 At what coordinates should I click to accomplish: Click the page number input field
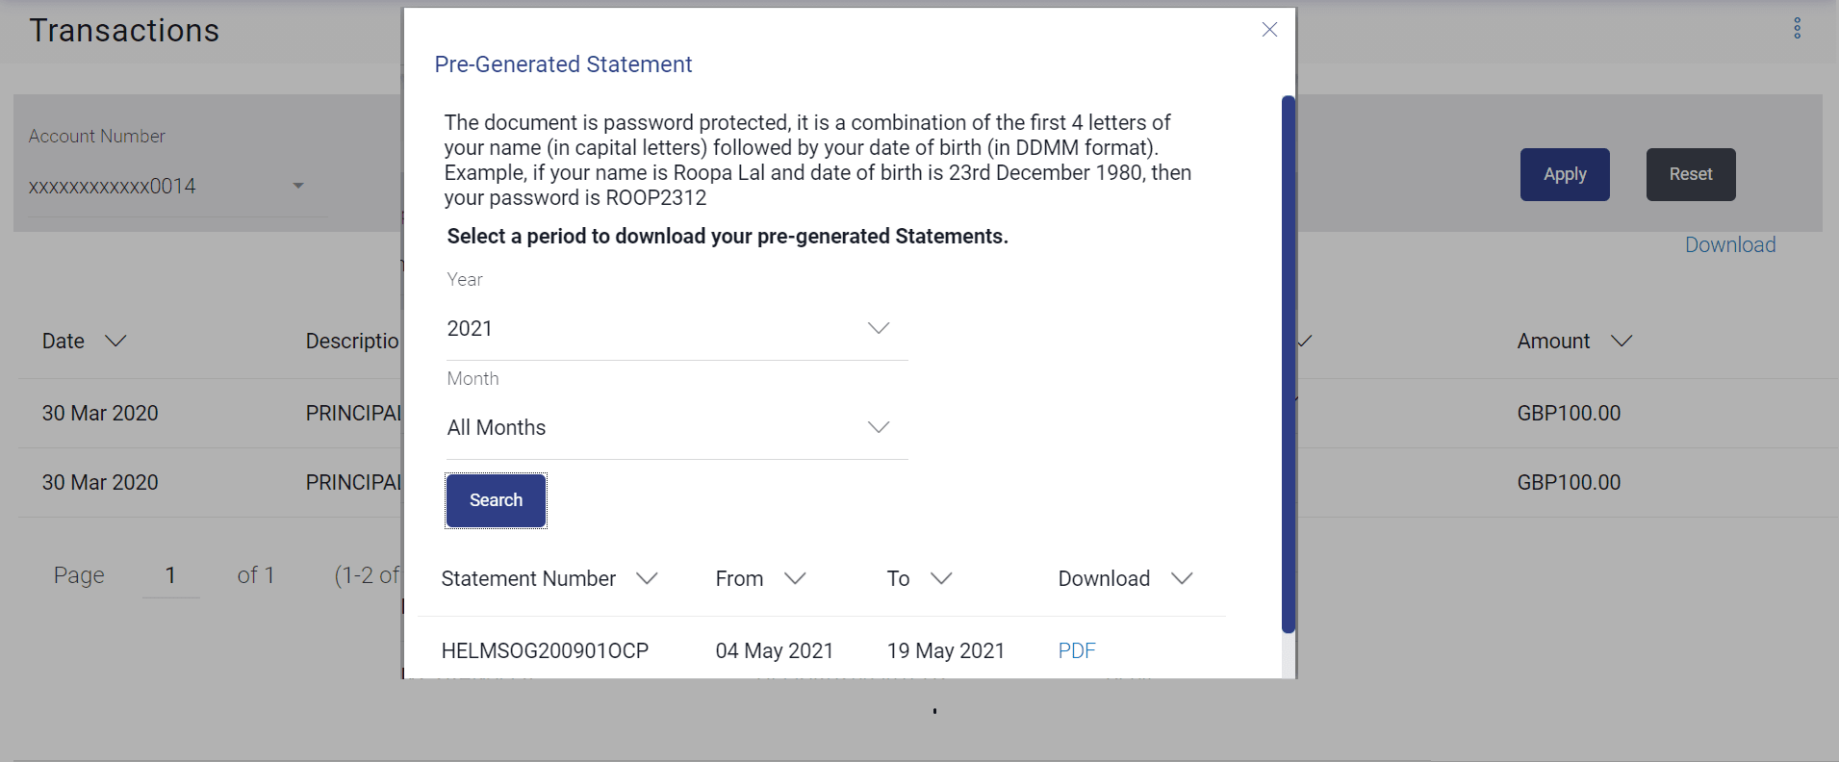pyautogui.click(x=170, y=576)
